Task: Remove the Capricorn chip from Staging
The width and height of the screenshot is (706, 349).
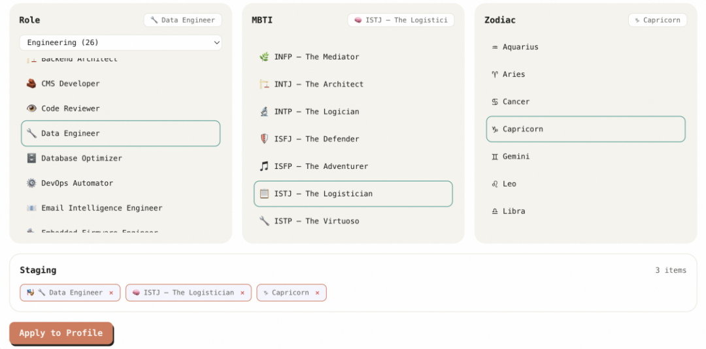Action: [x=318, y=293]
